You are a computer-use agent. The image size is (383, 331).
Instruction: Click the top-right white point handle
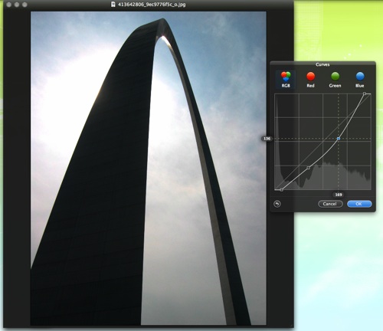[365, 94]
